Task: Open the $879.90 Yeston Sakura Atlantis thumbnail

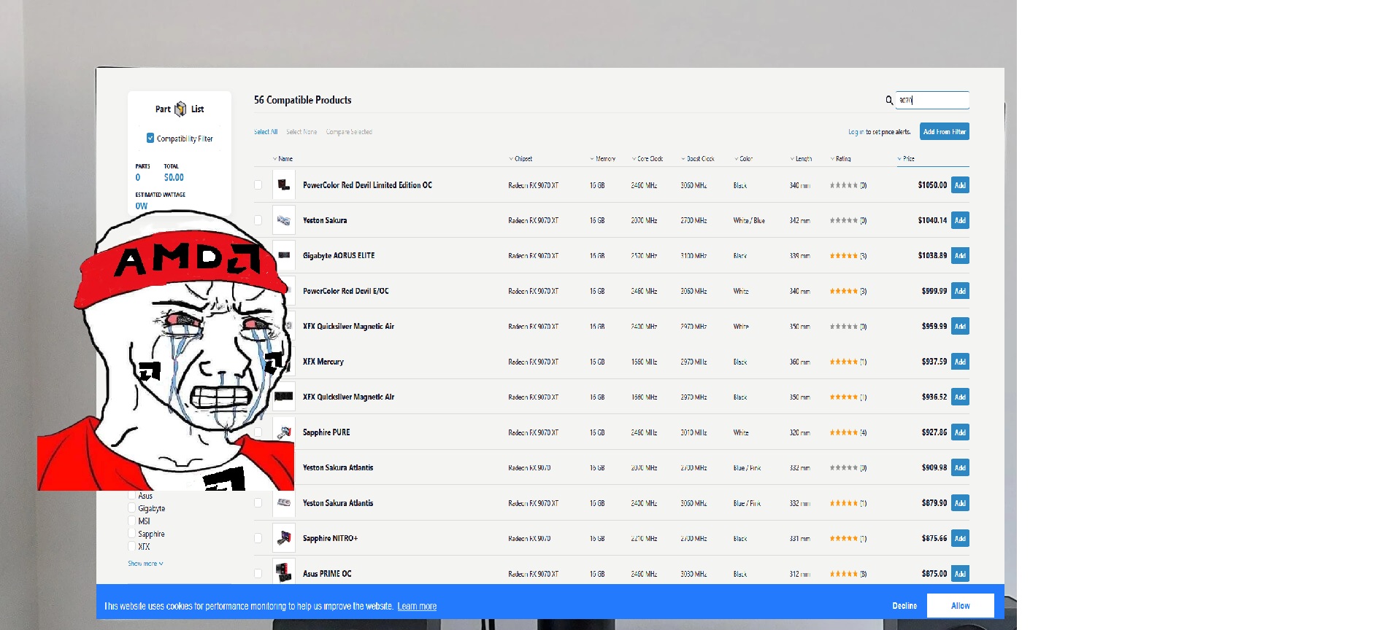Action: (284, 503)
